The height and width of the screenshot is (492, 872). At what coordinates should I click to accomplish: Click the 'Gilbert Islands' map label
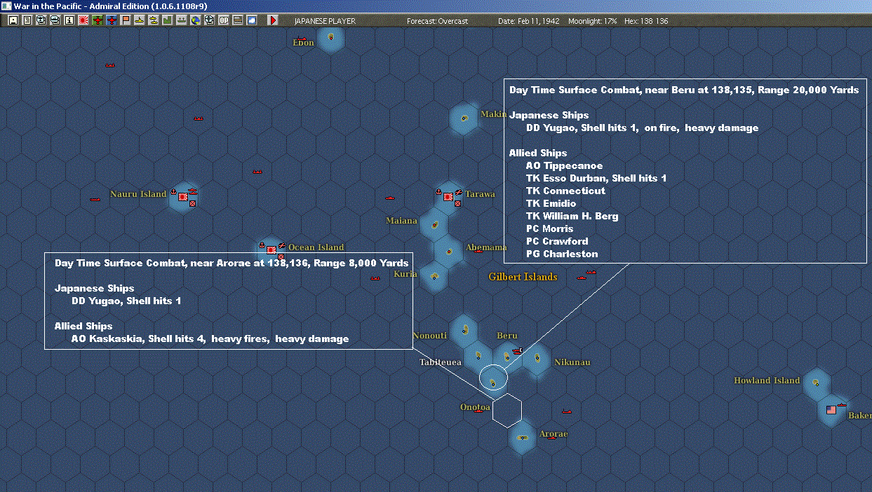pyautogui.click(x=523, y=277)
